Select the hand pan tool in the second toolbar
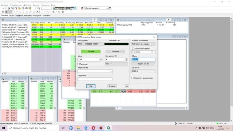 point(37,12)
